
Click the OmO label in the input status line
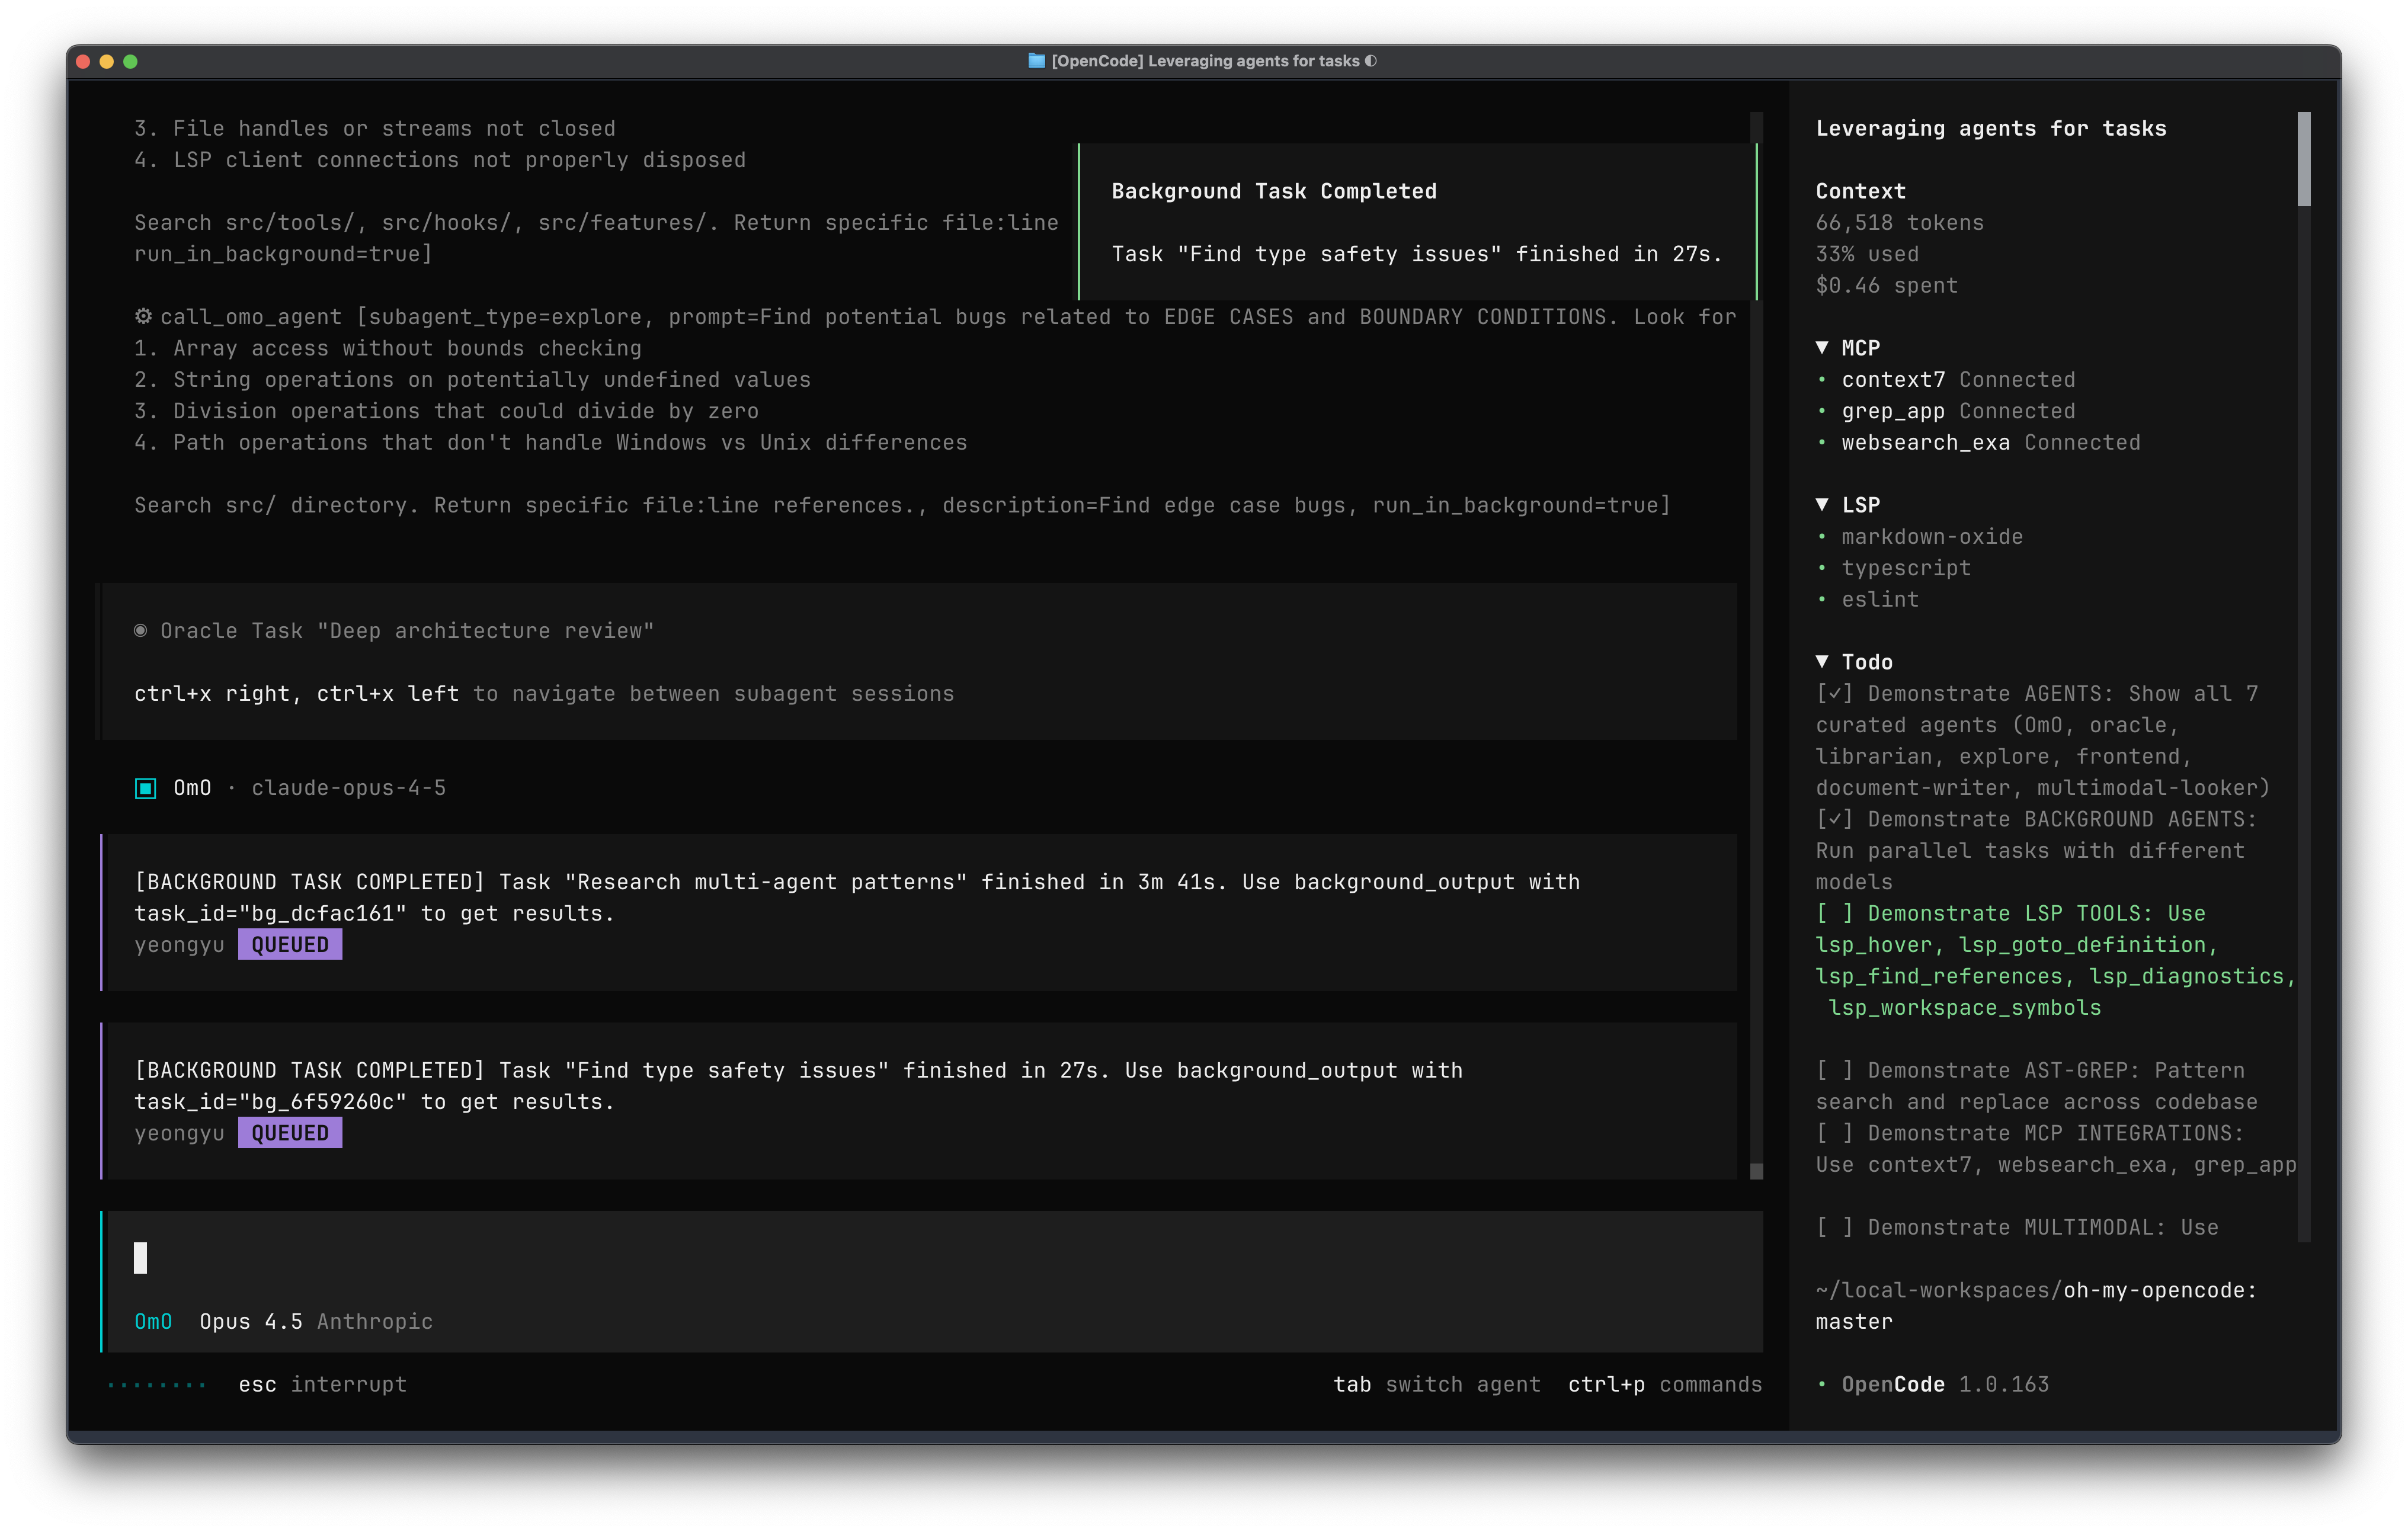coord(153,1321)
